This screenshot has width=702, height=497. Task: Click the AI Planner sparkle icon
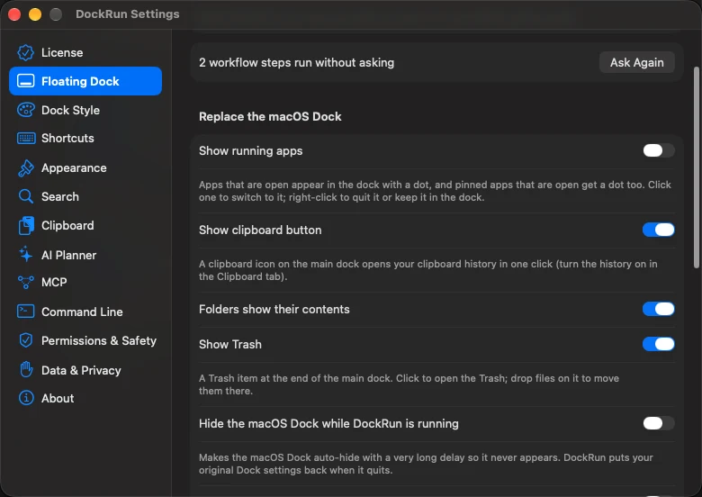pos(25,255)
